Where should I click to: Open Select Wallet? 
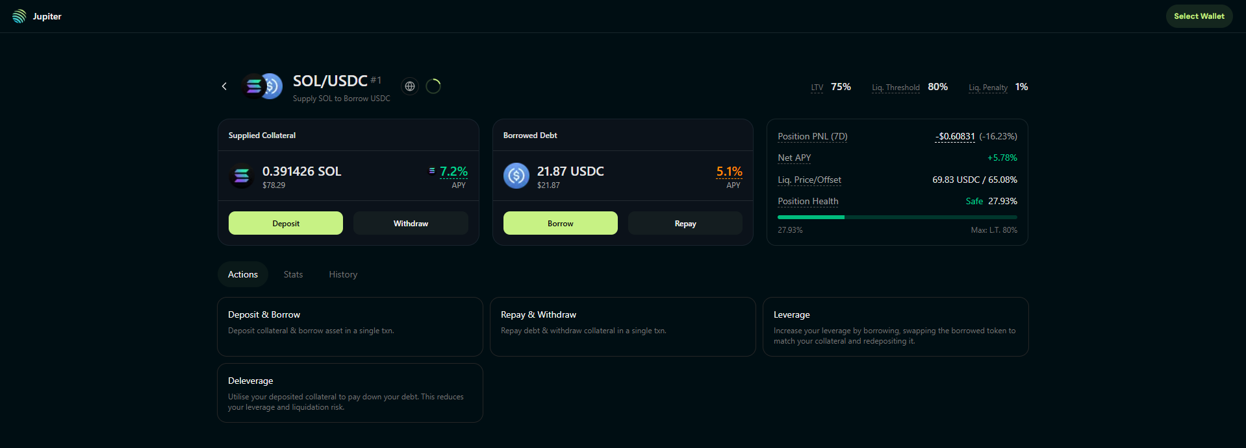tap(1199, 16)
